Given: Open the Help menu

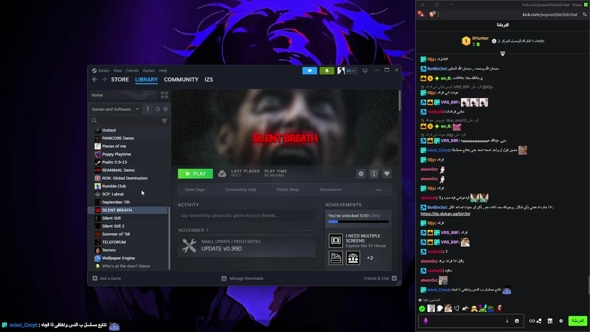Looking at the screenshot, I should (x=163, y=71).
